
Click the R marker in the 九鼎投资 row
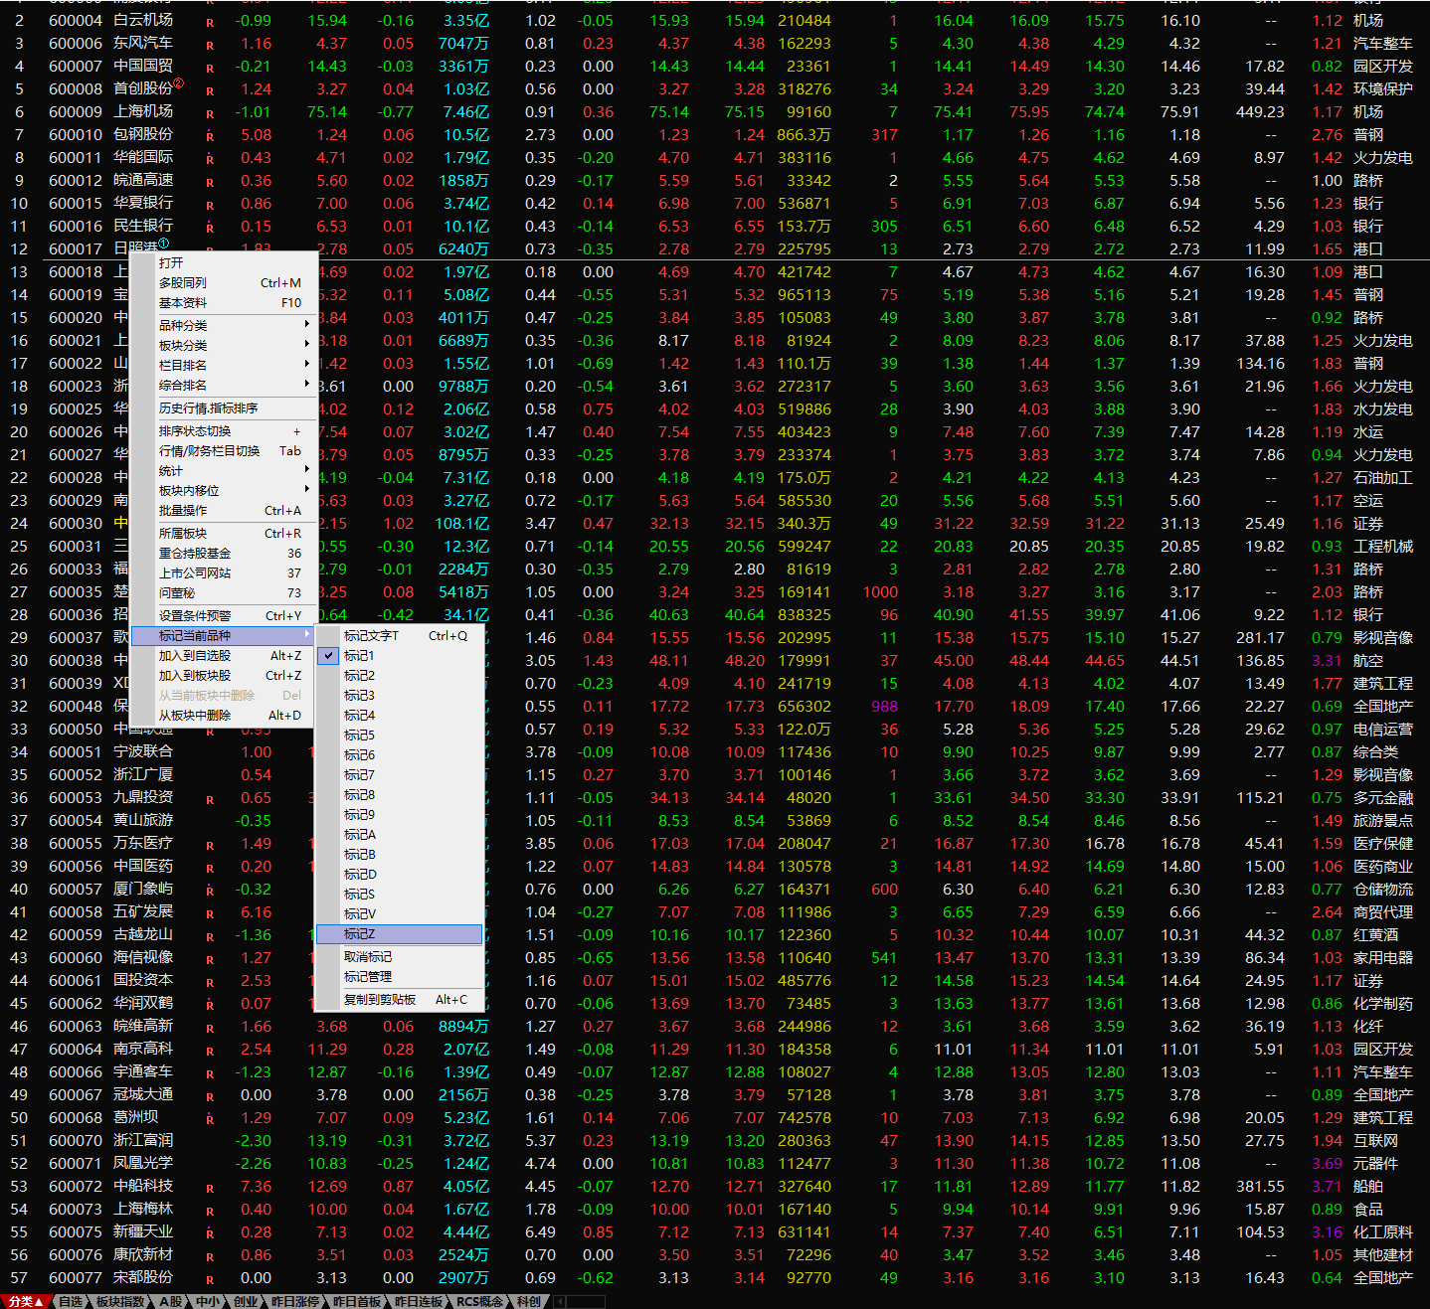tap(210, 800)
